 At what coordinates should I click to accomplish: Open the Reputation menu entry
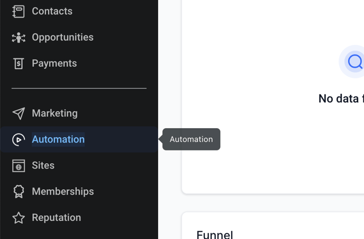tap(56, 218)
